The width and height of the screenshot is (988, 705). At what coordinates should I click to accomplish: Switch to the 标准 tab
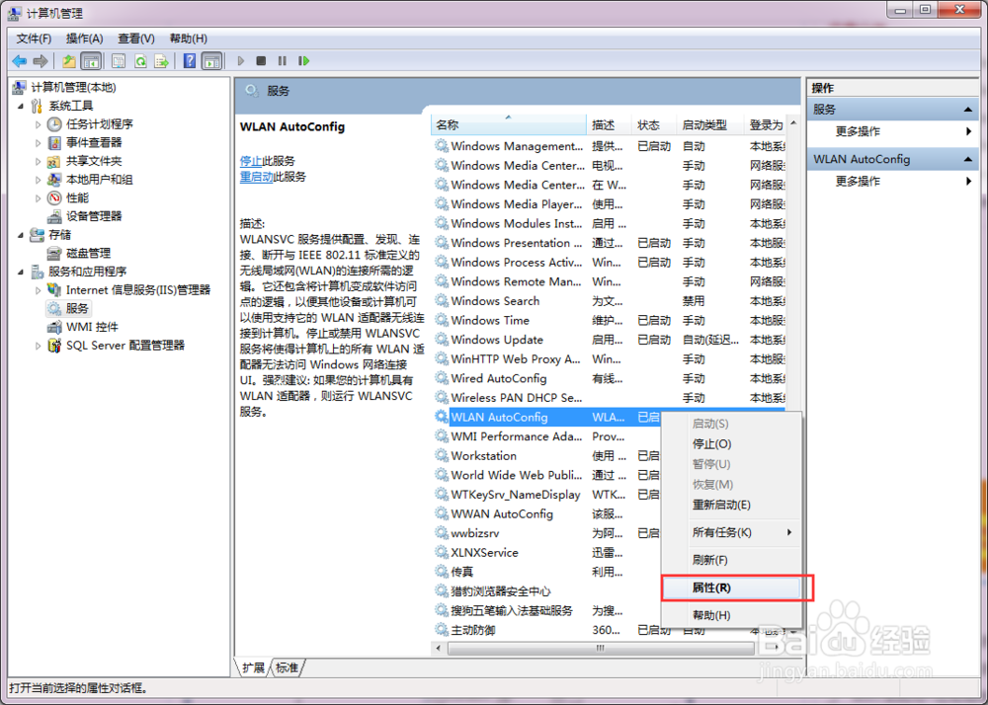click(288, 667)
